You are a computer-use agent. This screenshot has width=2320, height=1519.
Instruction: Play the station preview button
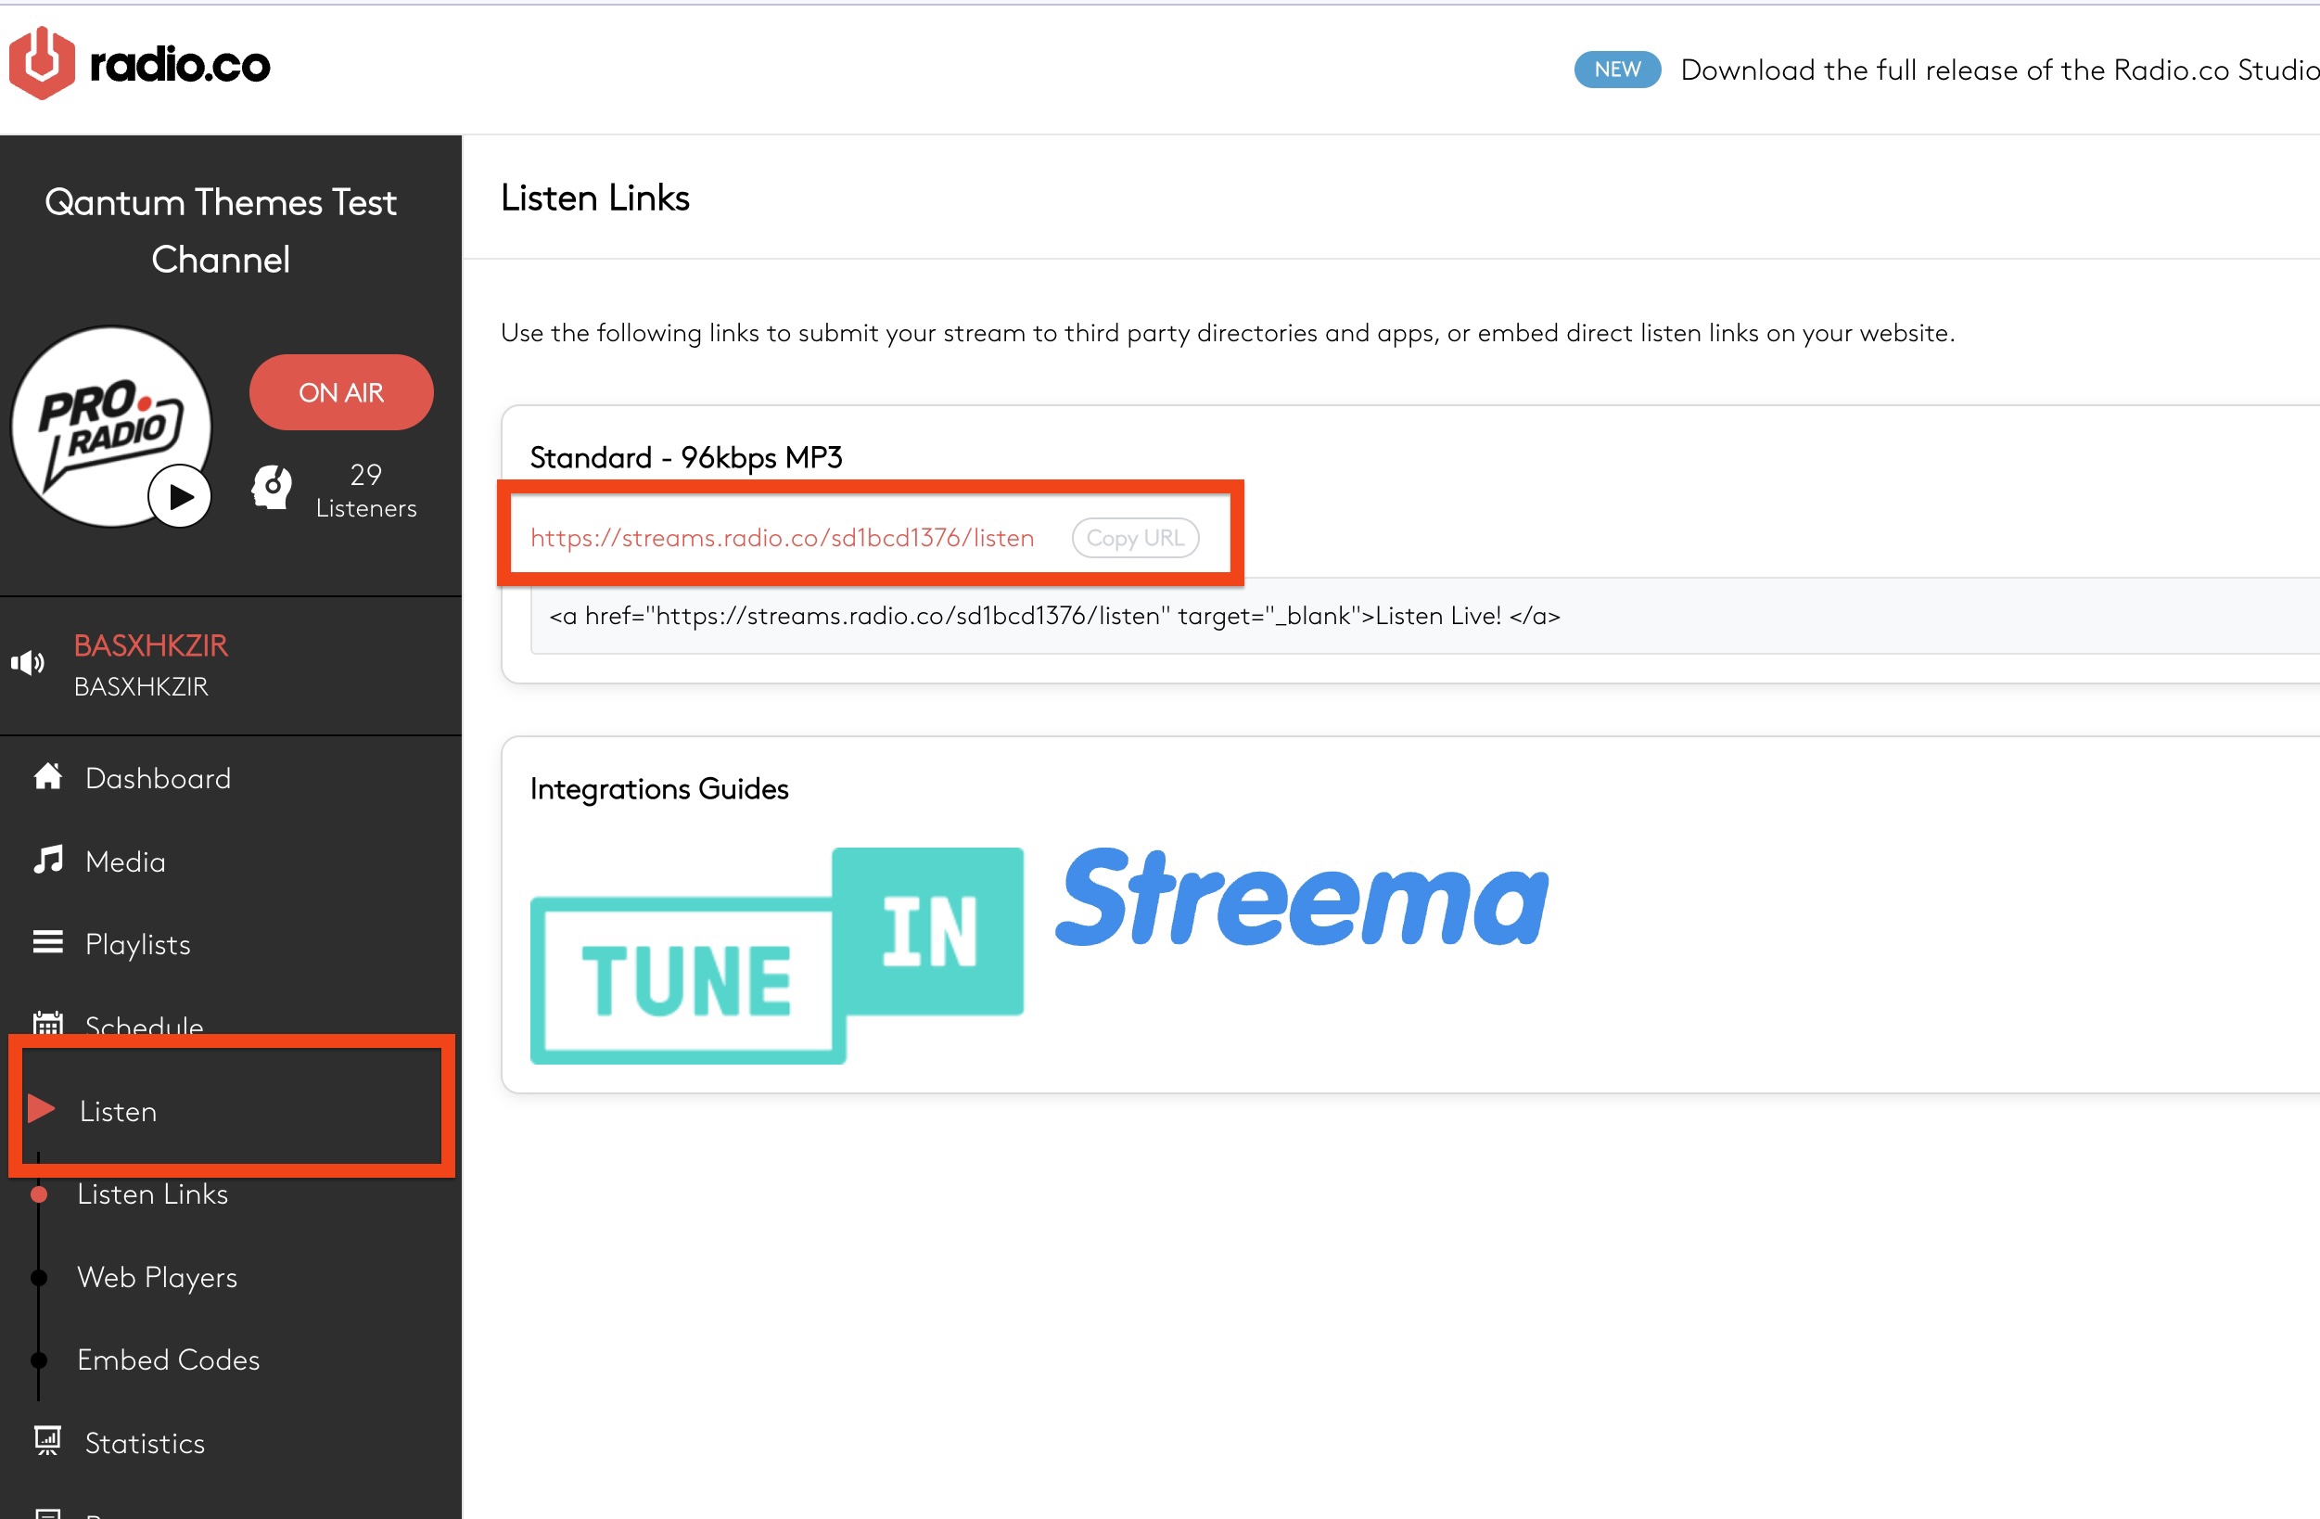click(x=180, y=496)
